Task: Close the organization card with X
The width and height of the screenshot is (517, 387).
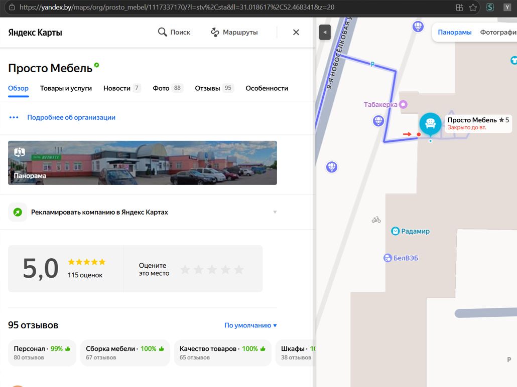Action: (296, 32)
